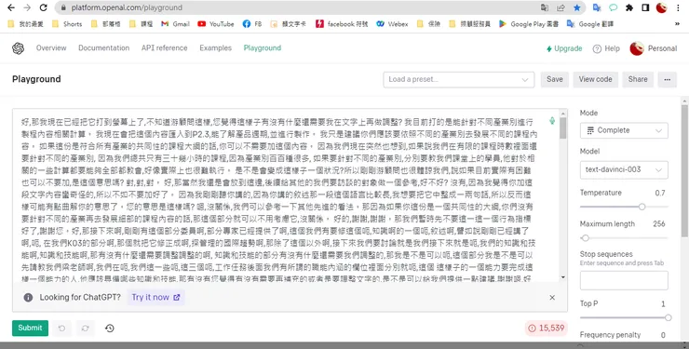Open the YouTube bookmark
The height and width of the screenshot is (349, 689).
216,23
